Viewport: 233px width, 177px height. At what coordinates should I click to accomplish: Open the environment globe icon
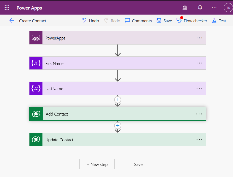pos(185,8)
